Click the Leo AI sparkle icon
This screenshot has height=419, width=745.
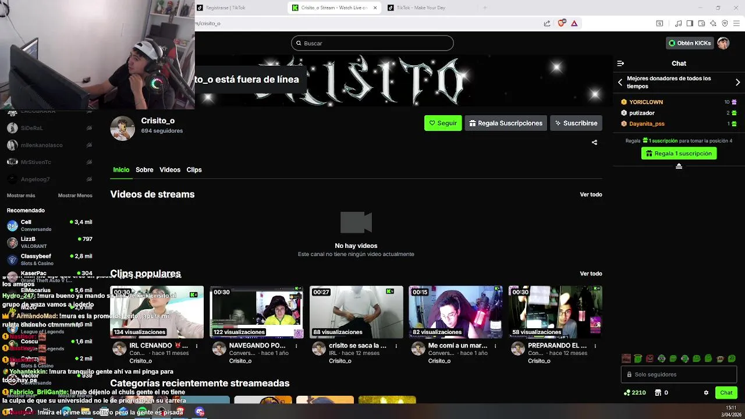click(713, 23)
